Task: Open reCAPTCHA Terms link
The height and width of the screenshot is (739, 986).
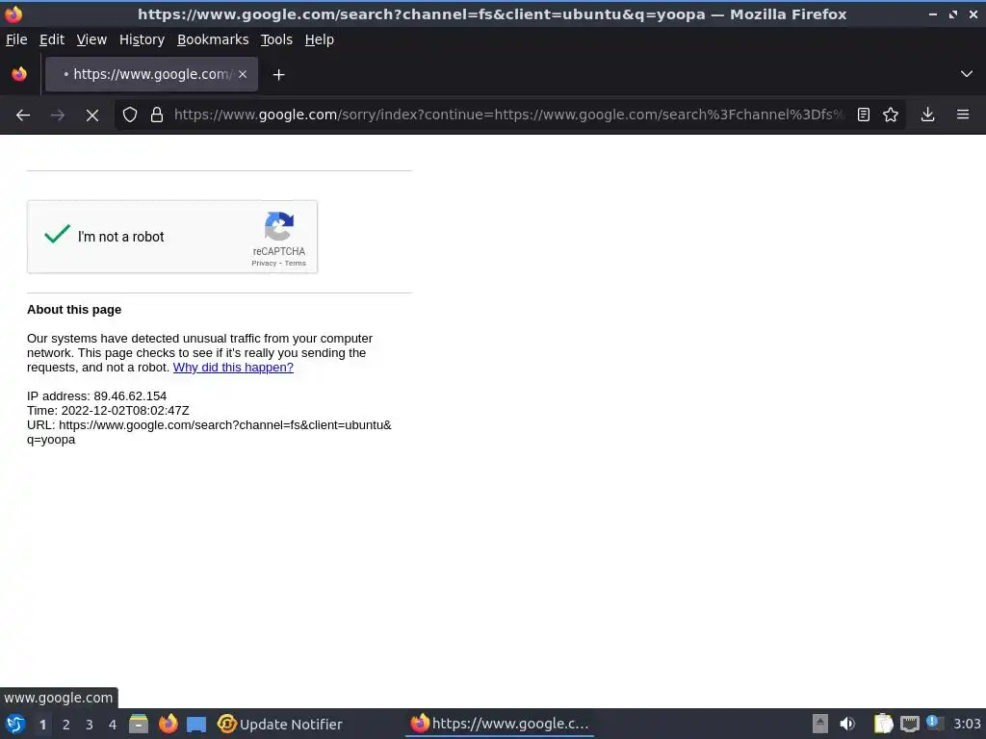Action: (x=295, y=264)
